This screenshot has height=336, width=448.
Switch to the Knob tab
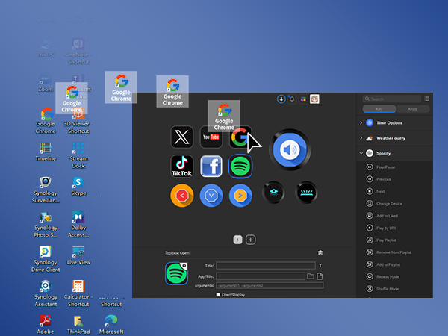pyautogui.click(x=413, y=109)
